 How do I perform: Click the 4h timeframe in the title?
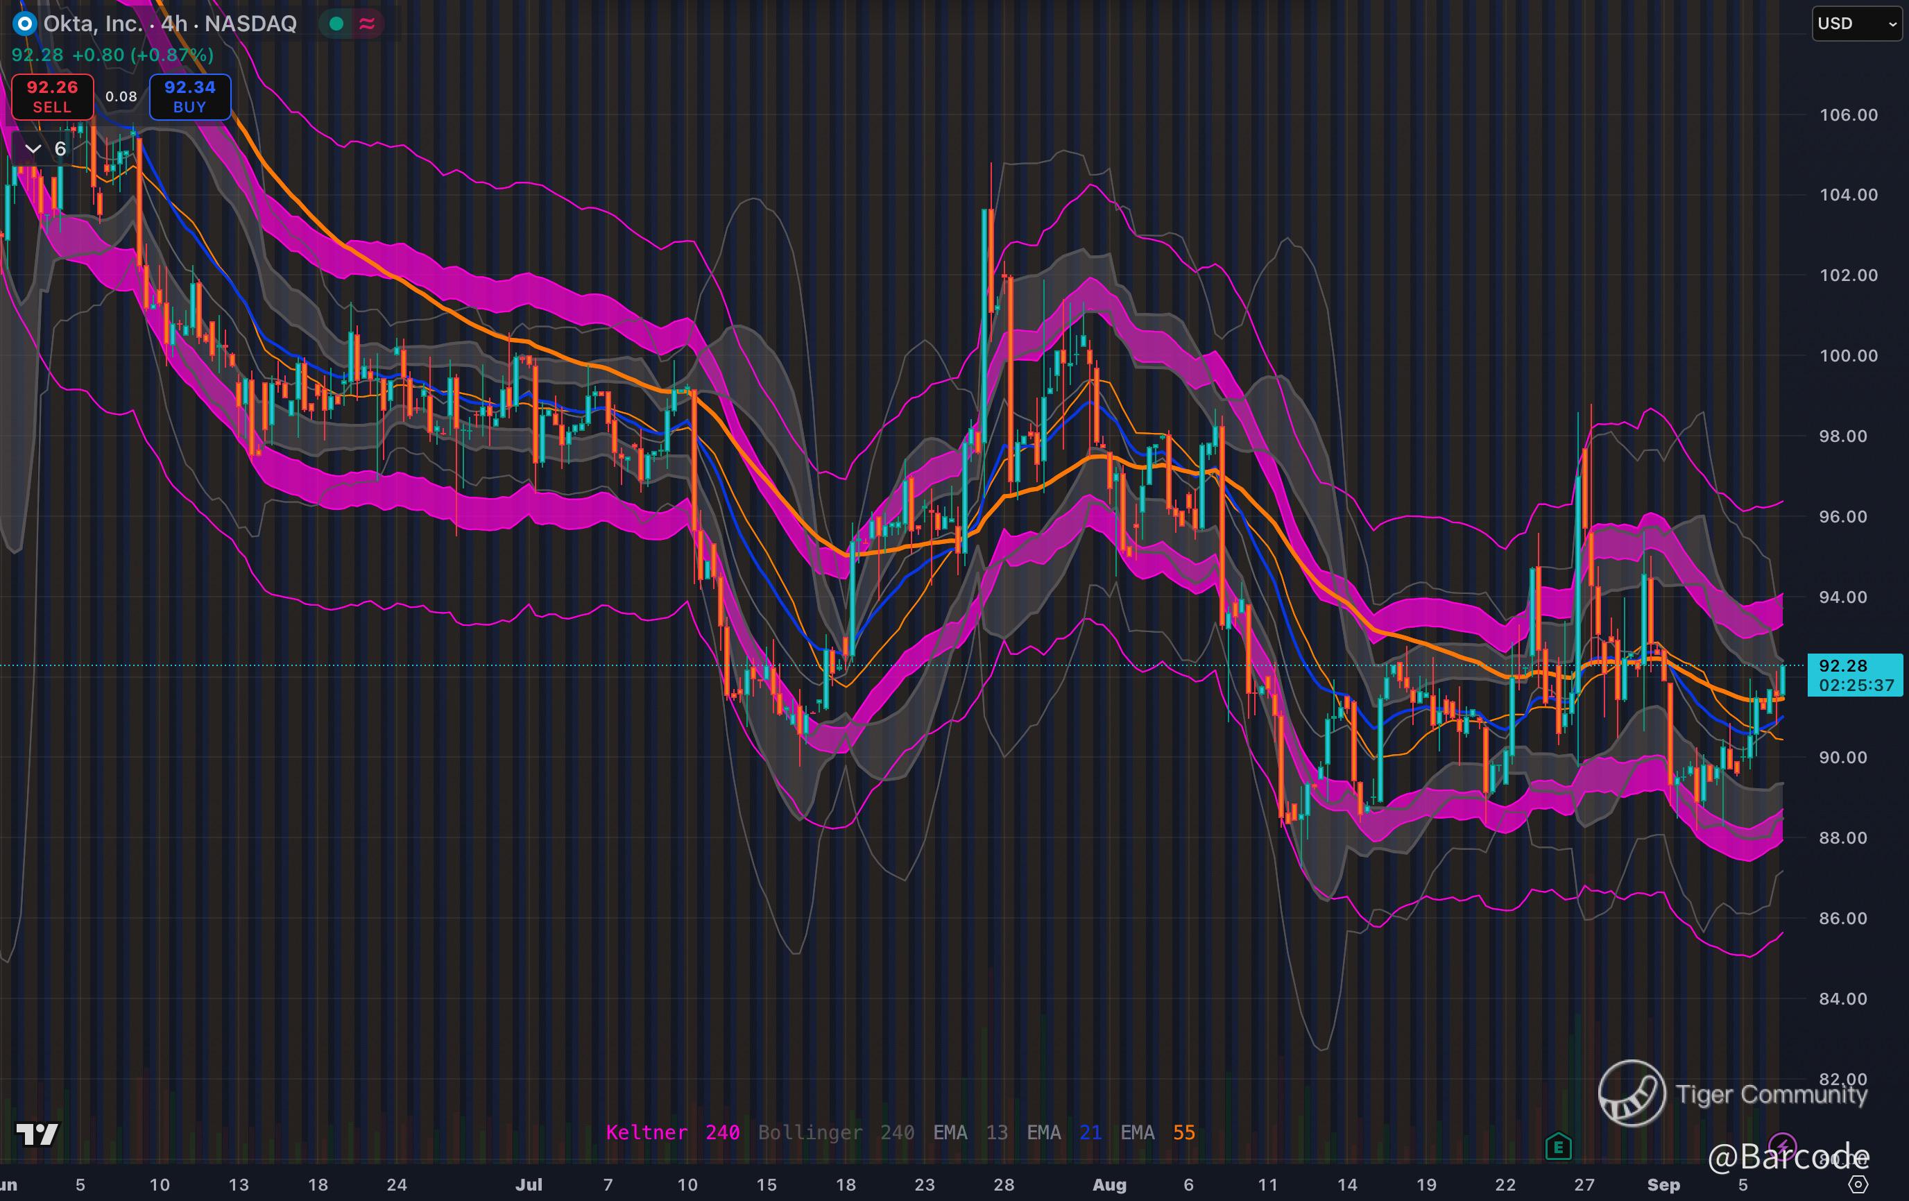coord(173,24)
